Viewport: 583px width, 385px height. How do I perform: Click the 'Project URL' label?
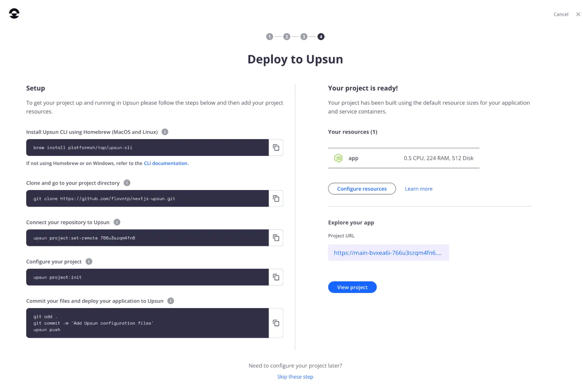(x=341, y=235)
